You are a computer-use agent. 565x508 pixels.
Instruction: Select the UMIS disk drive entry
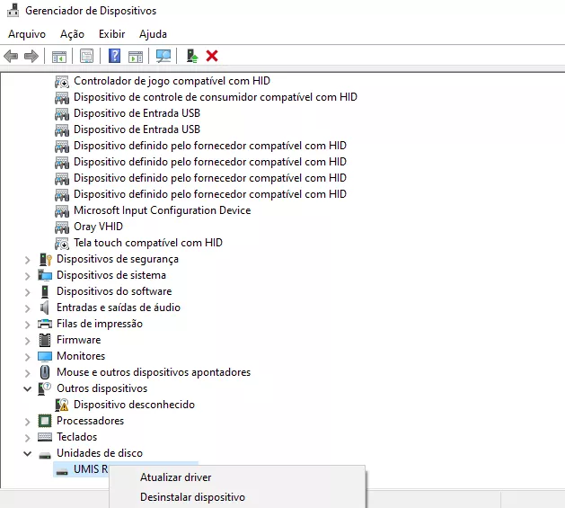pos(91,469)
